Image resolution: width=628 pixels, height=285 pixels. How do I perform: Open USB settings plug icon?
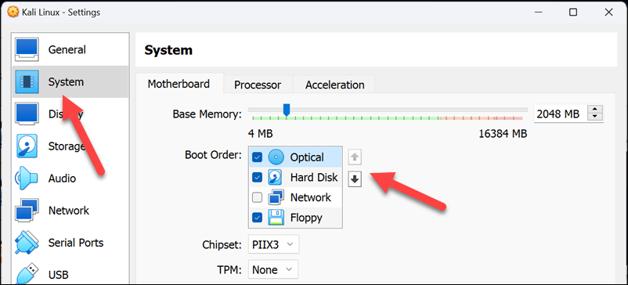tap(27, 274)
